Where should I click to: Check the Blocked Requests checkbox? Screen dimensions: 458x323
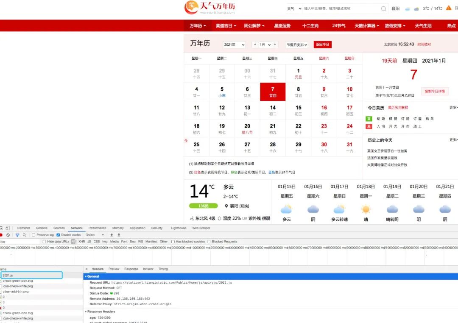pyautogui.click(x=209, y=242)
